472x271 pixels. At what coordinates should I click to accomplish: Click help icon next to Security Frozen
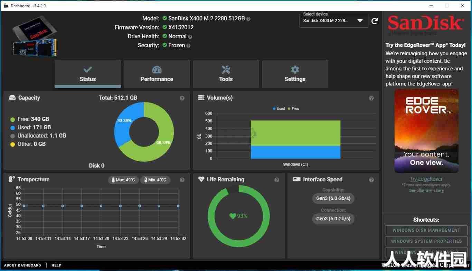coord(188,46)
